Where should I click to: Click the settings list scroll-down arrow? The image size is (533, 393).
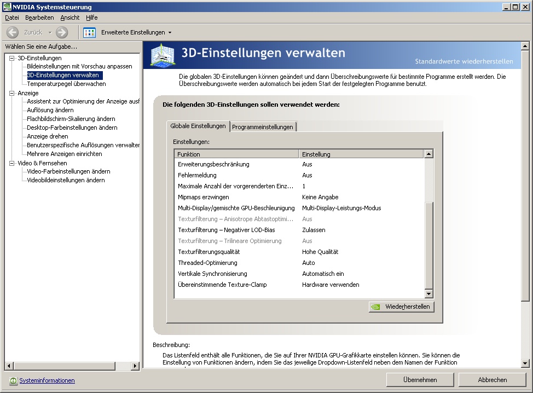click(428, 294)
